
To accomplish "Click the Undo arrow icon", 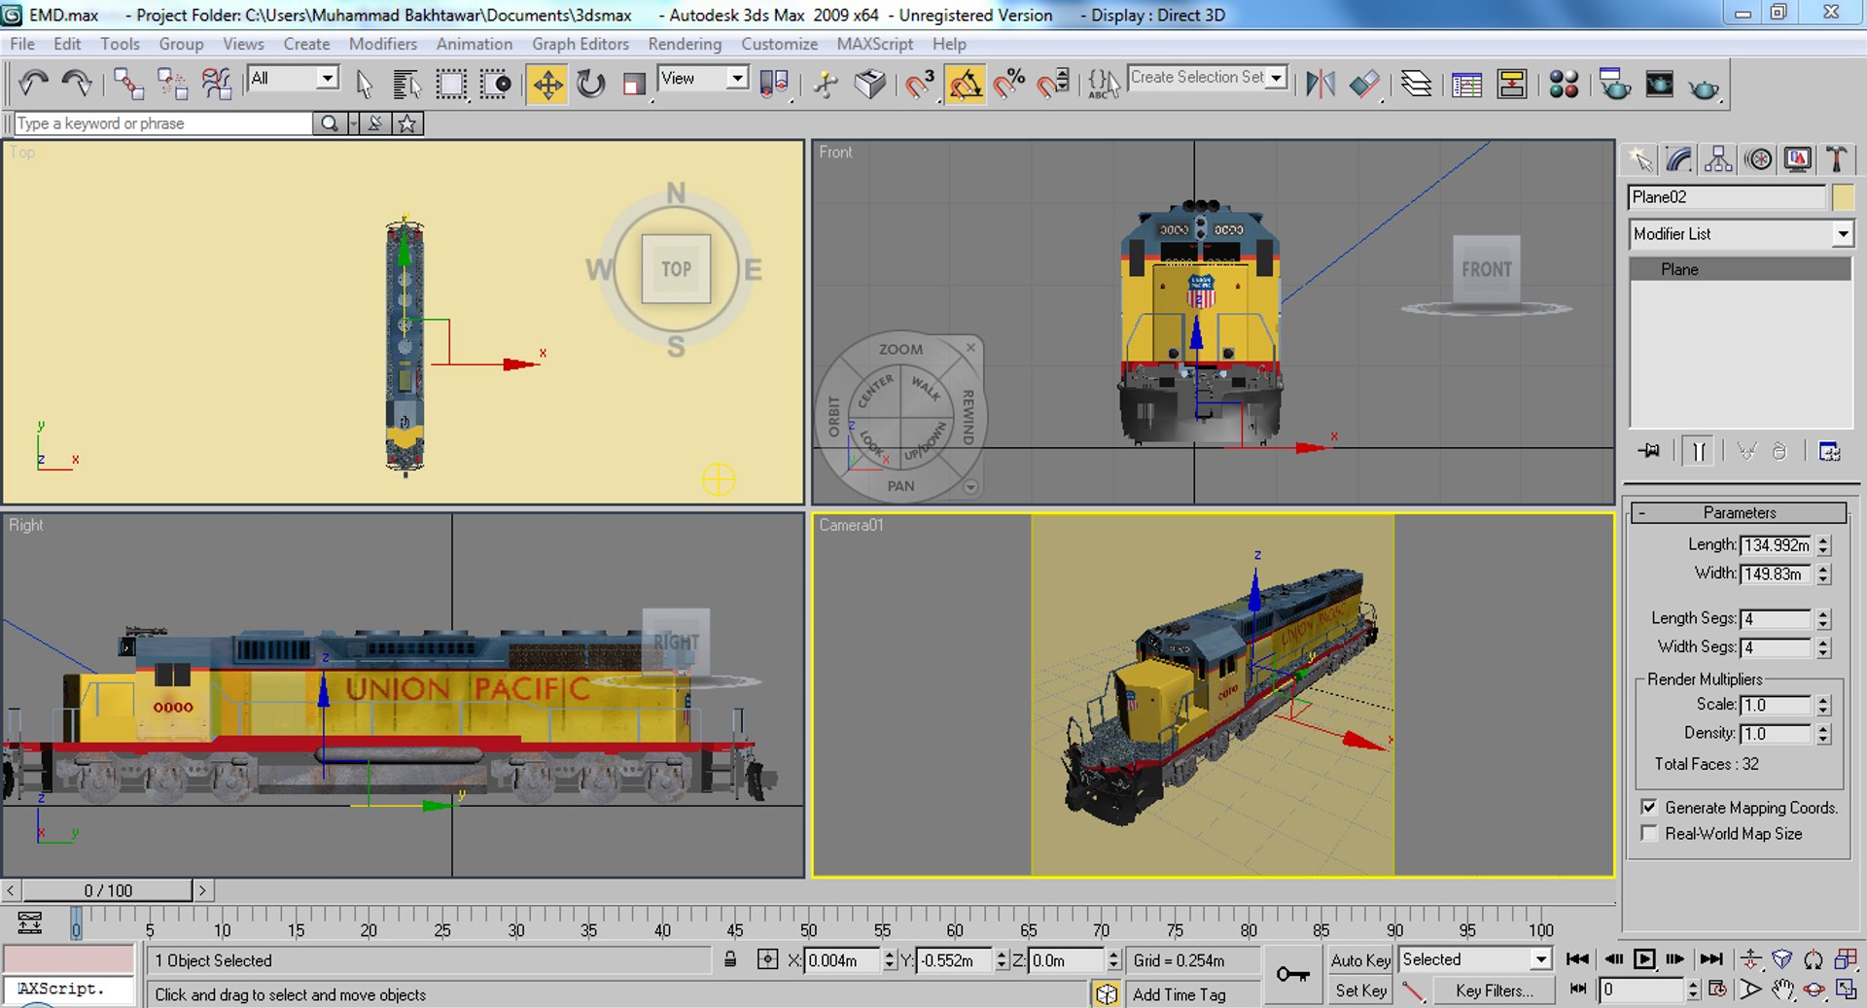I will (x=33, y=85).
